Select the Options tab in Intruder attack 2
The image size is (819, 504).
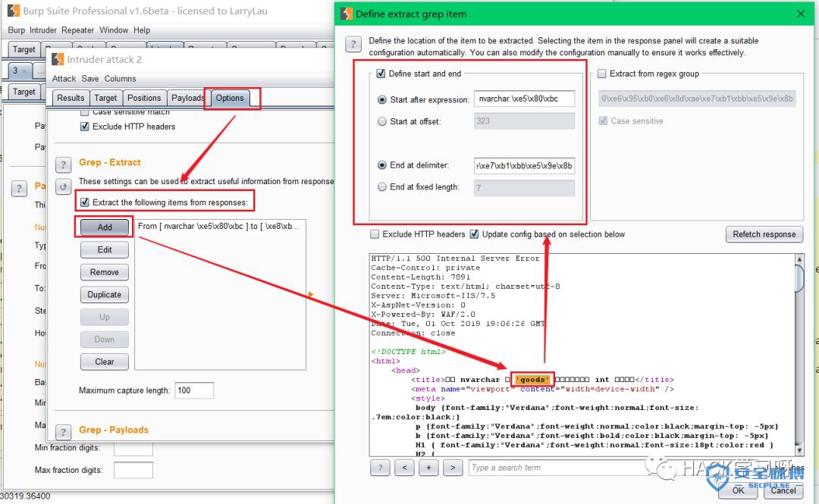(x=230, y=98)
